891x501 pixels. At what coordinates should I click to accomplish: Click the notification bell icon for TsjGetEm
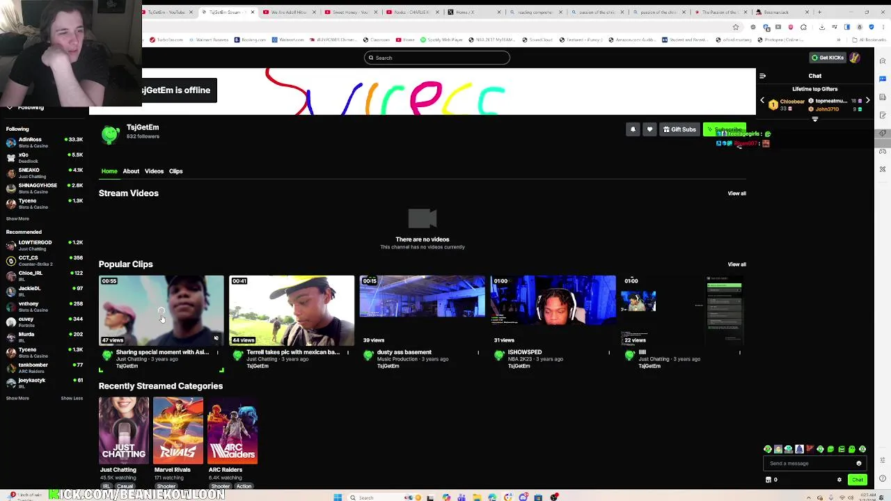pos(633,129)
